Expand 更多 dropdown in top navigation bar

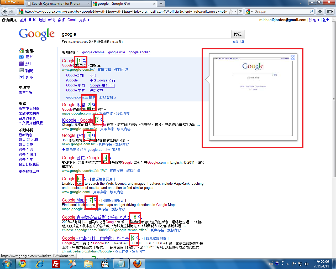tap(85, 20)
